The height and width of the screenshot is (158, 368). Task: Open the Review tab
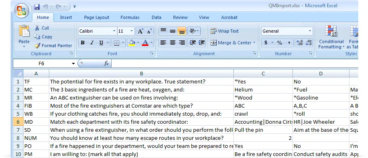tap(180, 17)
